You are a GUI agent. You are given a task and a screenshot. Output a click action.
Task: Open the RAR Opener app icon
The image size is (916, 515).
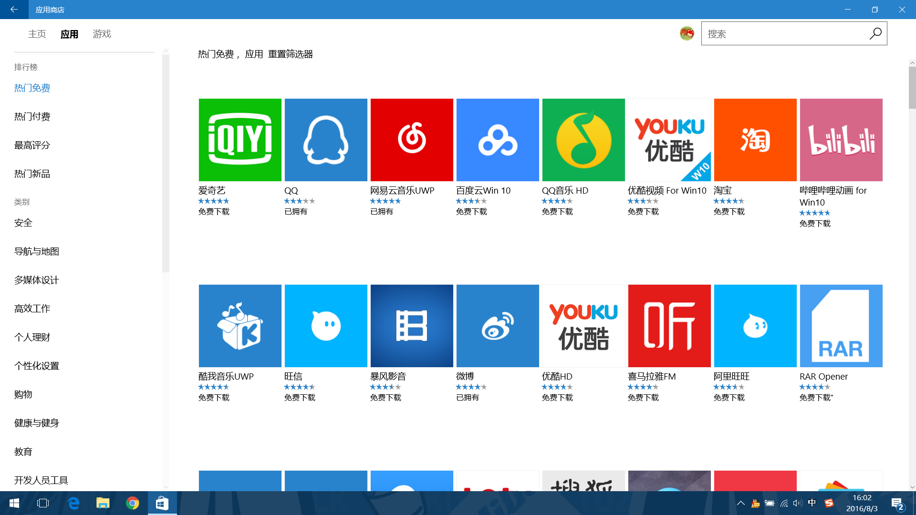pyautogui.click(x=841, y=326)
